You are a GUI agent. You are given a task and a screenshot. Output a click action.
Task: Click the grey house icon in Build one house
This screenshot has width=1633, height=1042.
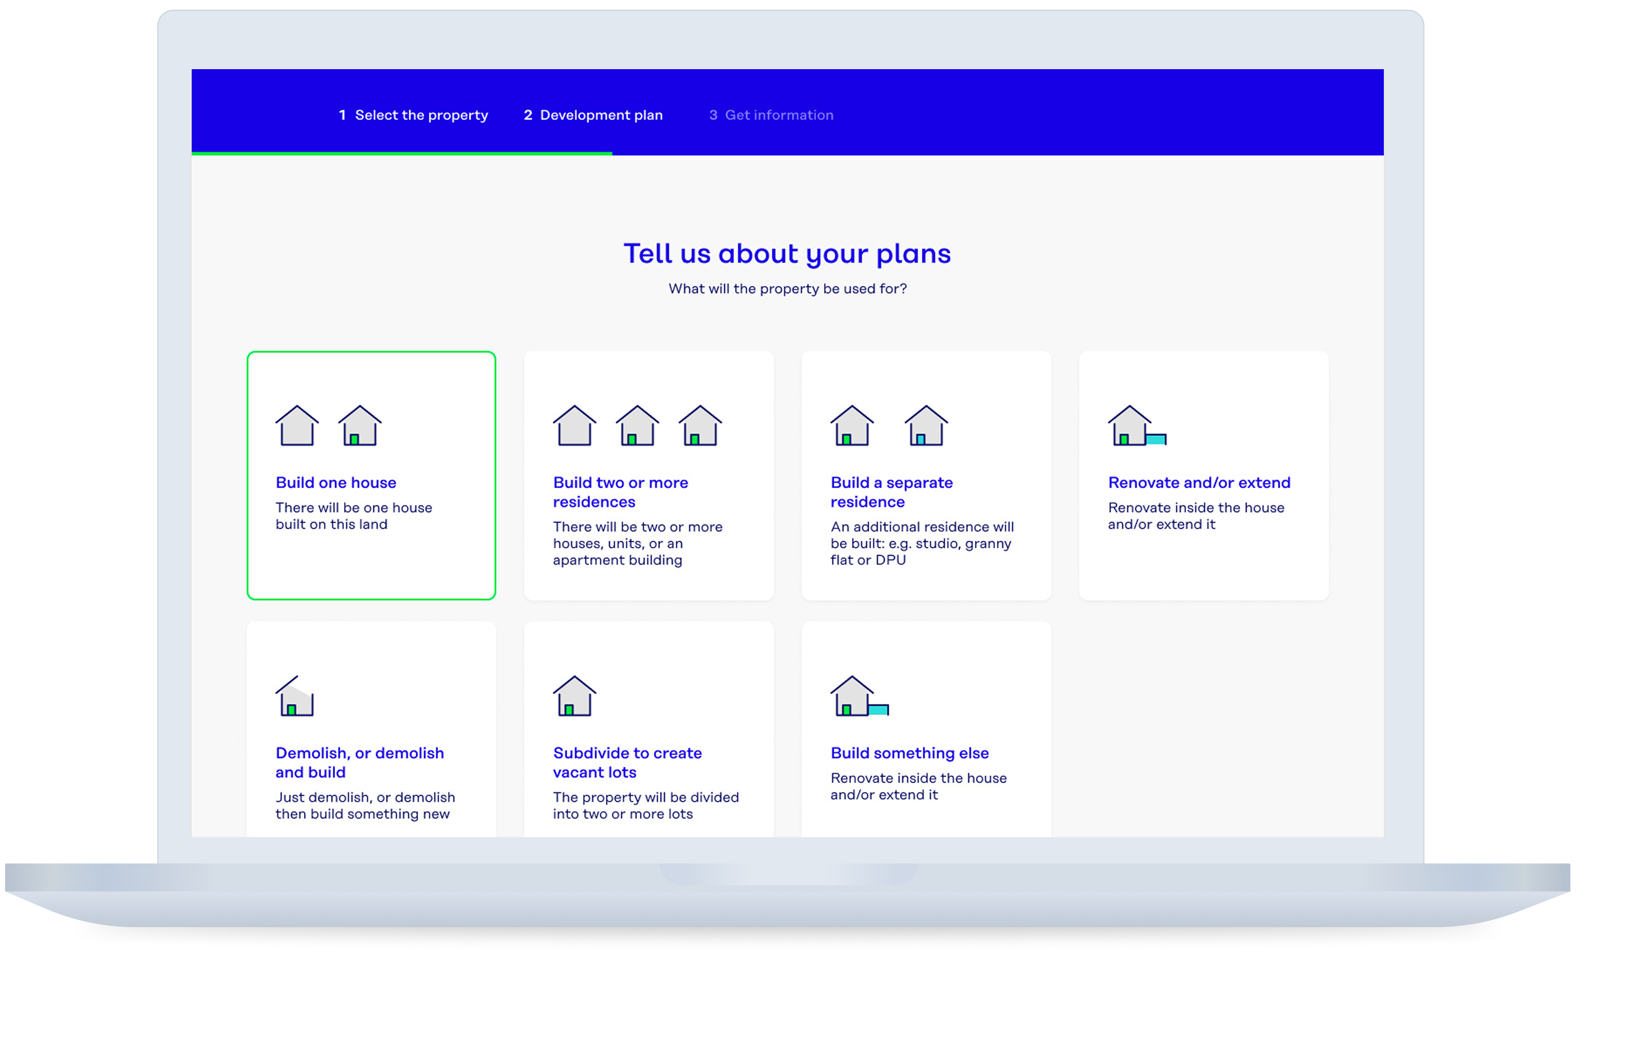297,425
